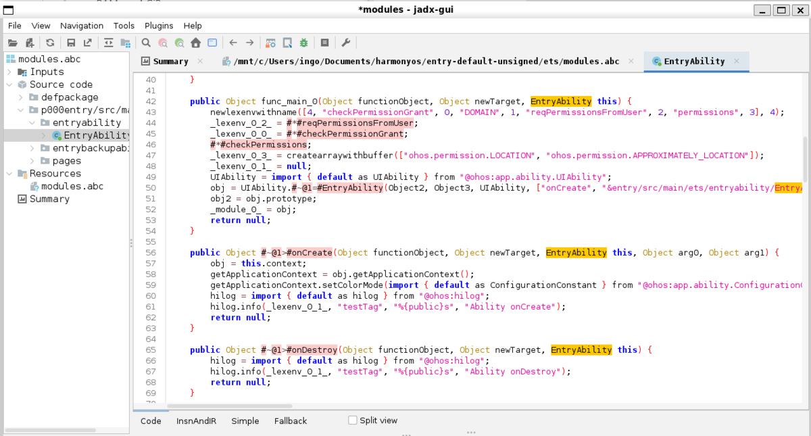Navigate back with the left arrow
This screenshot has width=811, height=436.
coord(233,43)
